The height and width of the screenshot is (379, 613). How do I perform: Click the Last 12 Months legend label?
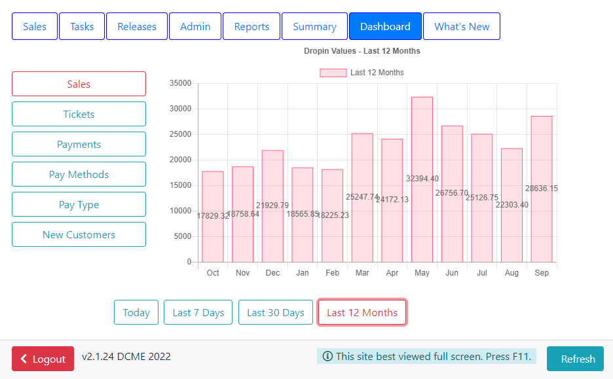click(377, 73)
